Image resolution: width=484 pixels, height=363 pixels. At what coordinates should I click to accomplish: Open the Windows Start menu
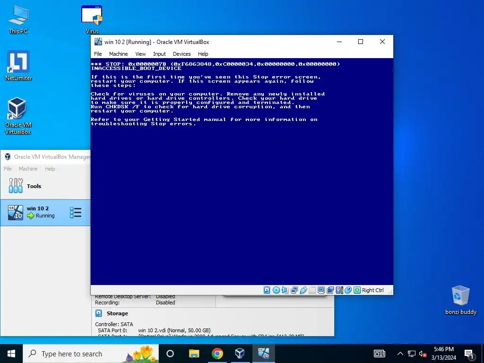pyautogui.click(x=11, y=354)
